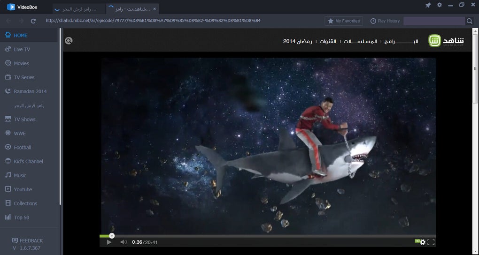Open Movies in the sidebar
The height and width of the screenshot is (255, 479).
click(x=29, y=63)
